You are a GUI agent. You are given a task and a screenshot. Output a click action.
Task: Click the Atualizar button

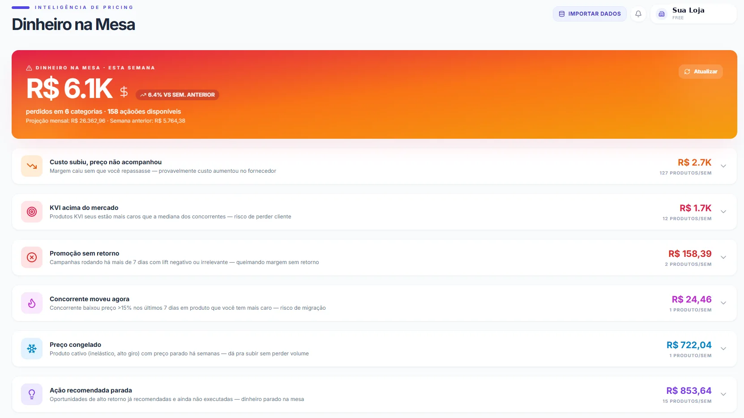pyautogui.click(x=701, y=72)
